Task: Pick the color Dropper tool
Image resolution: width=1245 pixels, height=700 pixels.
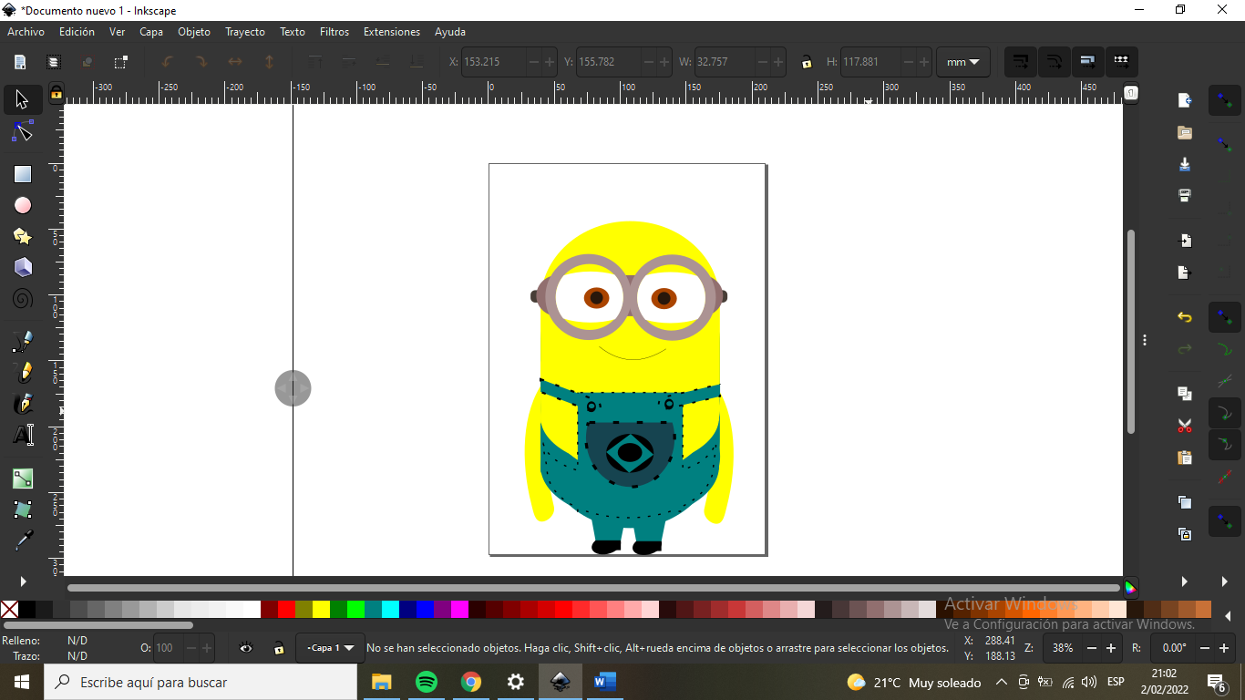Action: point(23,541)
